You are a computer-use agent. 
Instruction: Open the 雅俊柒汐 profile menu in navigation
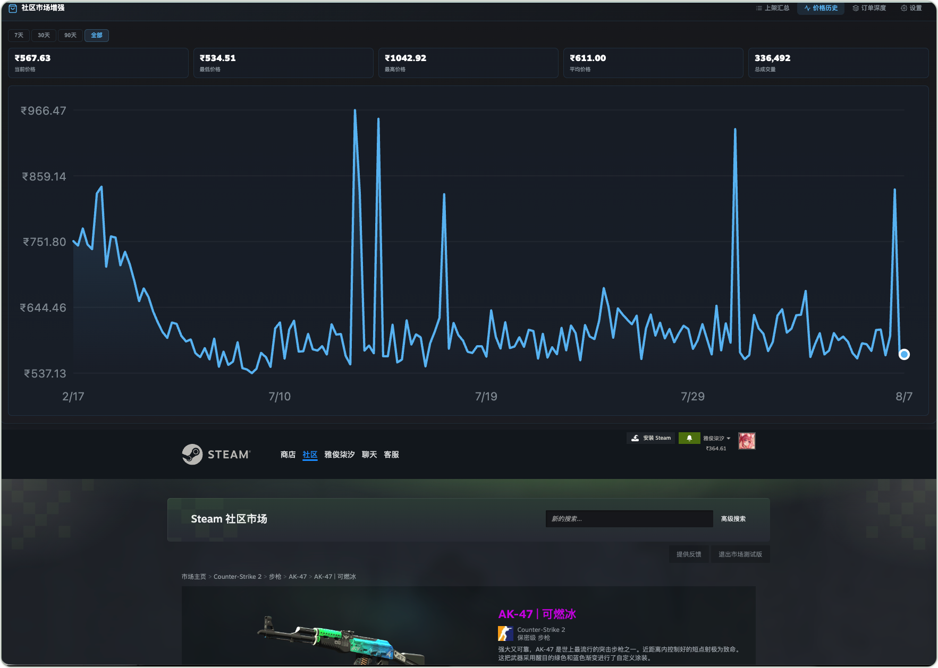click(340, 455)
